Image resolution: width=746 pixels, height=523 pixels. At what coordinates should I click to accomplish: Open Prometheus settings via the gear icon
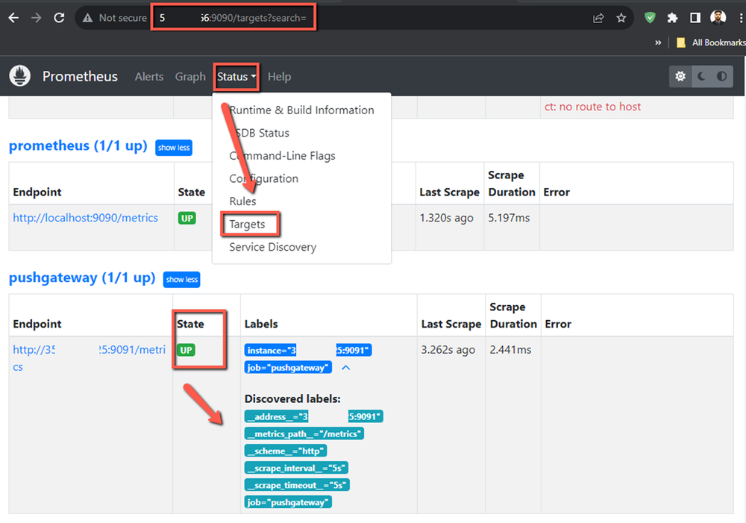tap(680, 75)
